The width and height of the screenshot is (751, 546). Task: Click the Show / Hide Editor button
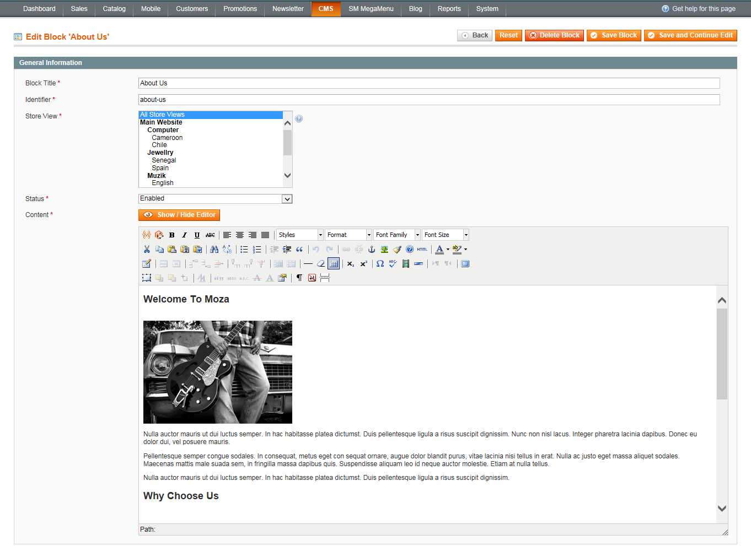tap(179, 215)
